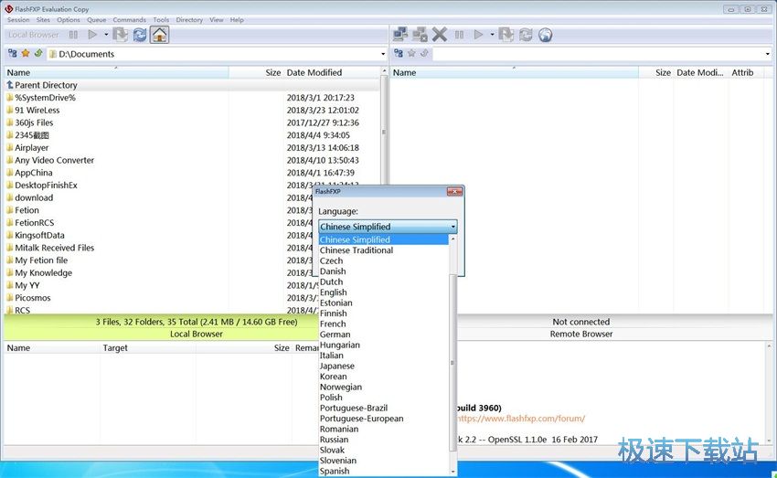Open the remote path dropdown
The width and height of the screenshot is (777, 478).
(x=768, y=54)
